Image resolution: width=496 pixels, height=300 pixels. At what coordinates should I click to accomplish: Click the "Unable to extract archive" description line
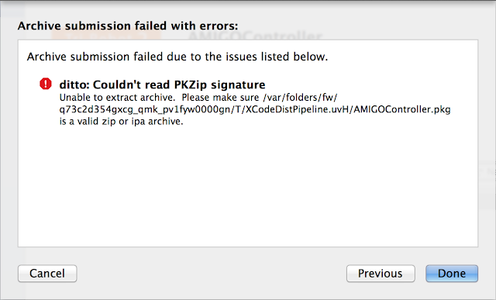point(198,98)
